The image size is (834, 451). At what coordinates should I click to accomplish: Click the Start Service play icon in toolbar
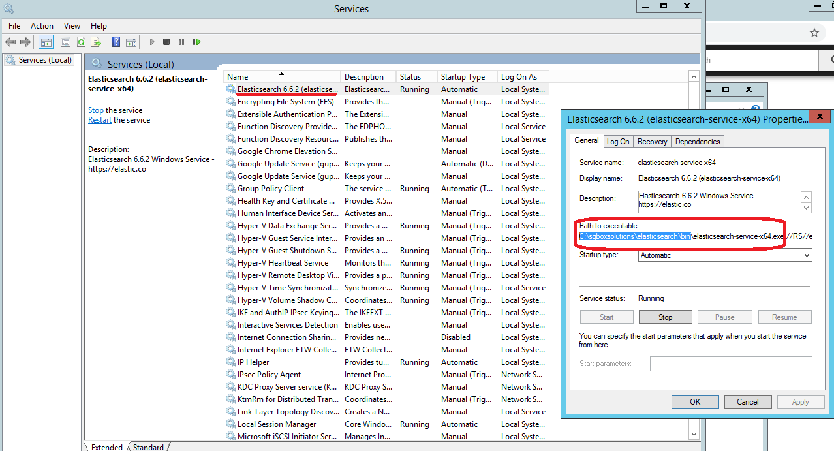152,42
